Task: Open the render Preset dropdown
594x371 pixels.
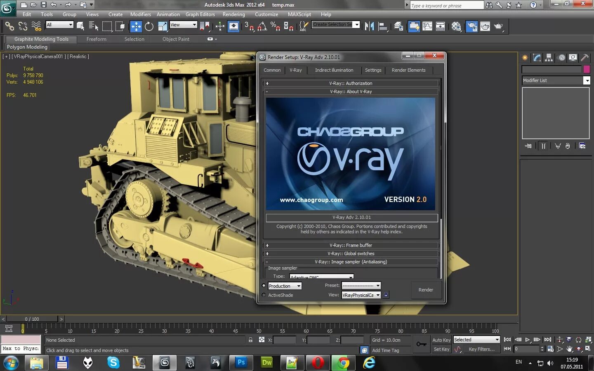Action: (x=361, y=285)
